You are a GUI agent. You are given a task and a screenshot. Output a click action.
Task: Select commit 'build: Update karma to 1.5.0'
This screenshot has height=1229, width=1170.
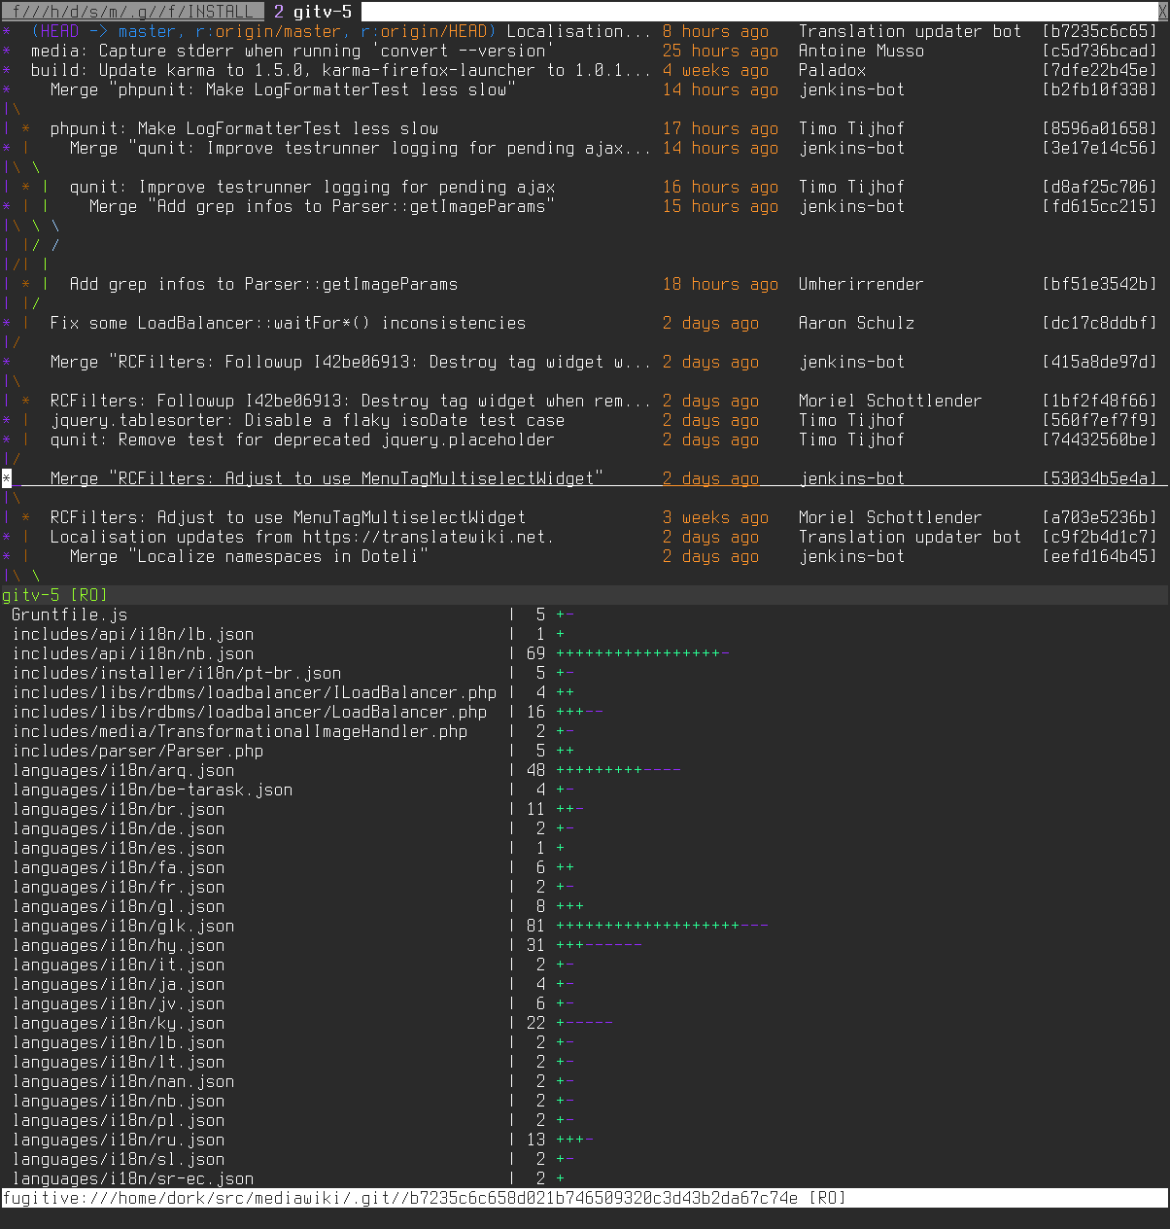click(x=341, y=70)
